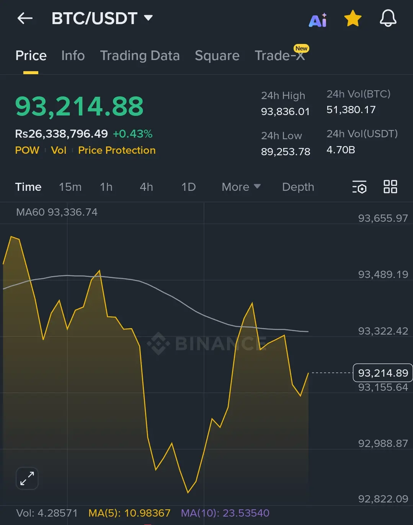Tap the 92,822.09 axis label
The width and height of the screenshot is (413, 525).
coord(383,499)
